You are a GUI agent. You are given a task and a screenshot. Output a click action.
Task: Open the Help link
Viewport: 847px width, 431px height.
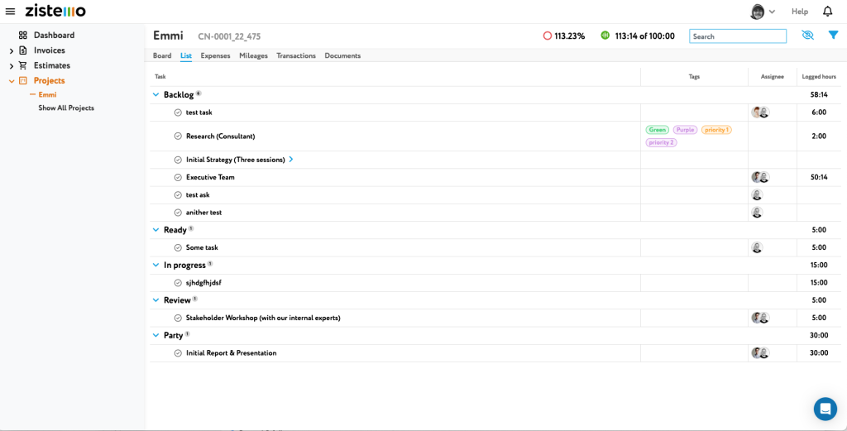[800, 12]
